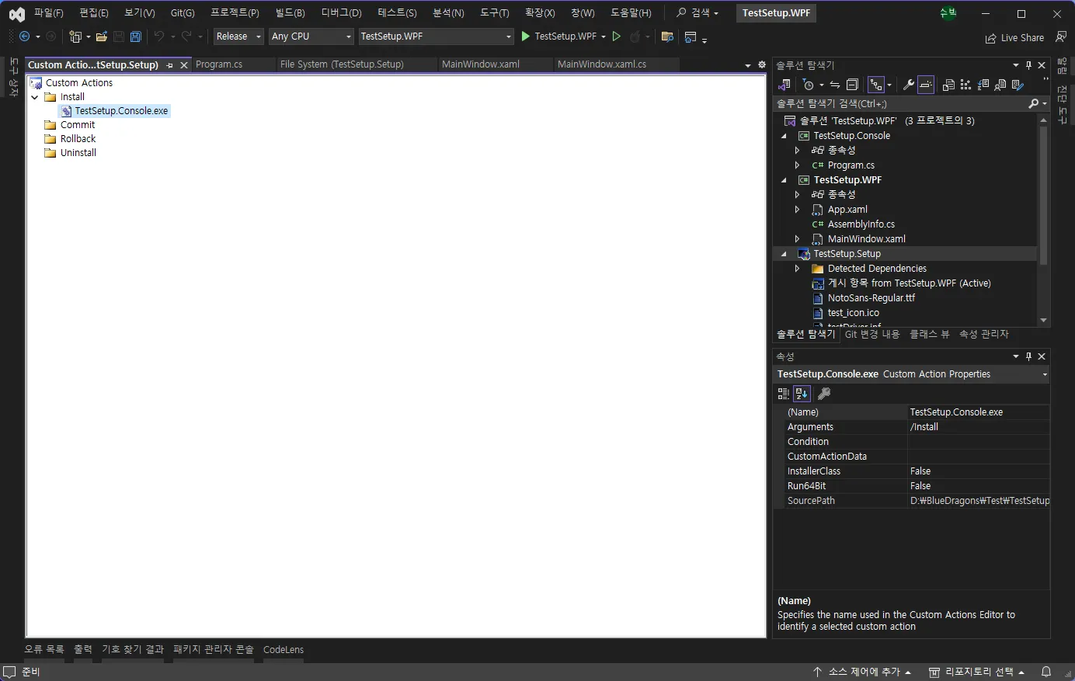Click the Save All toolbar icon
This screenshot has height=681, width=1075.
coord(135,36)
